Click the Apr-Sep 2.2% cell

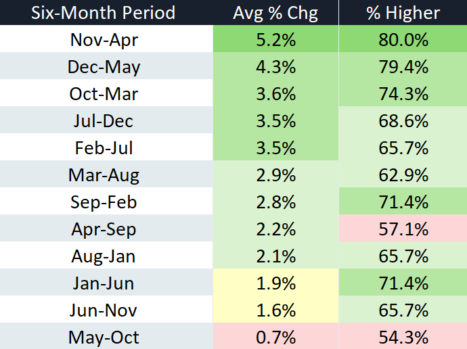(x=275, y=228)
